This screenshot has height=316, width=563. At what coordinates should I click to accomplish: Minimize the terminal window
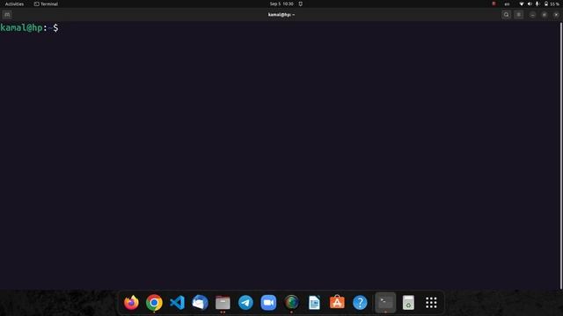tap(532, 15)
